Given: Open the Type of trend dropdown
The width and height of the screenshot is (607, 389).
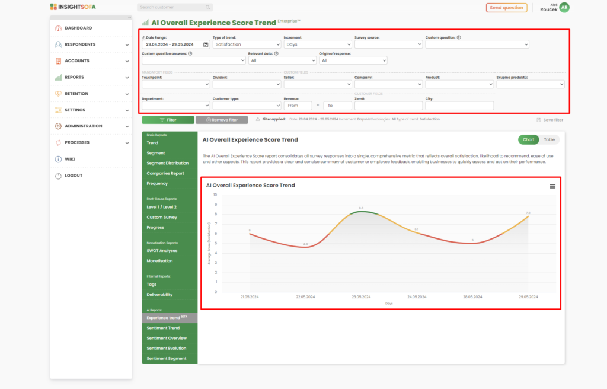Looking at the screenshot, I should (247, 44).
